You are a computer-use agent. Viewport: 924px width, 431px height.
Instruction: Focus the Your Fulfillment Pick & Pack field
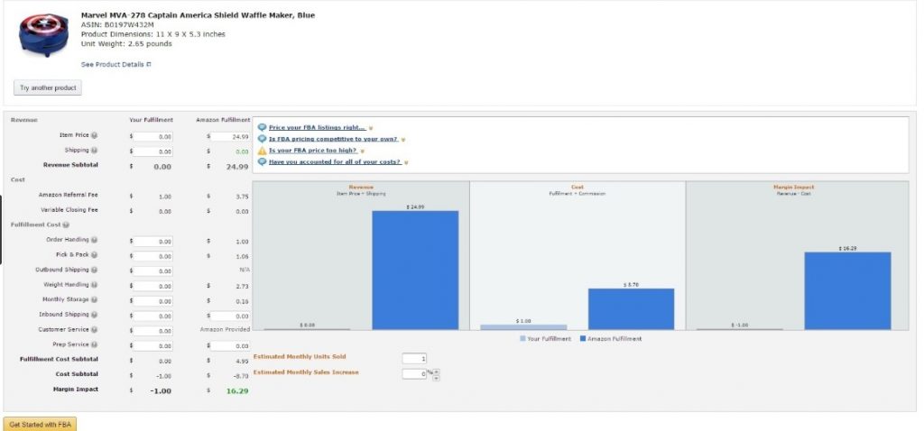click(152, 256)
